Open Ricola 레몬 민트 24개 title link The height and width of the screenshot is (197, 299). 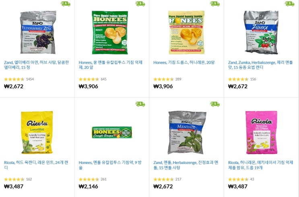(36, 165)
